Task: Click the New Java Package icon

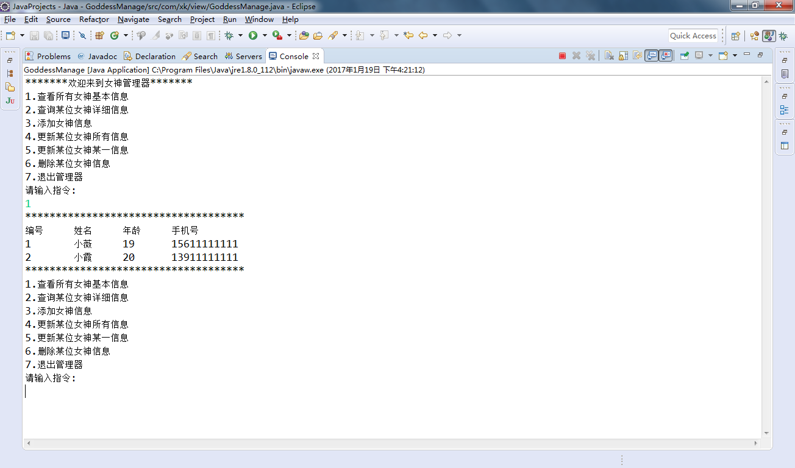Action: pyautogui.click(x=100, y=35)
